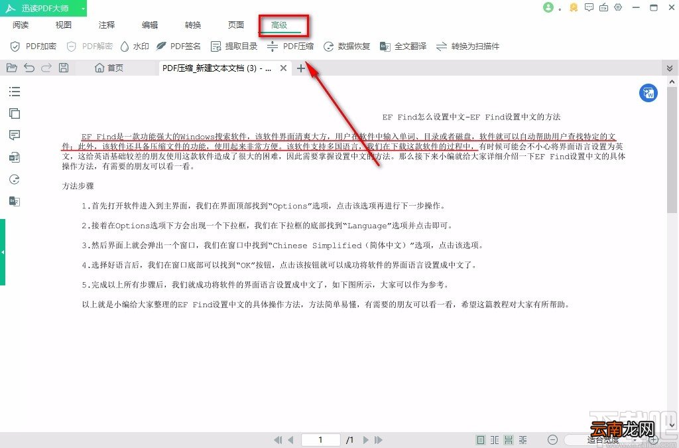Enable continuous scrolling view mode
Image resolution: width=679 pixels, height=448 pixels.
click(x=509, y=440)
